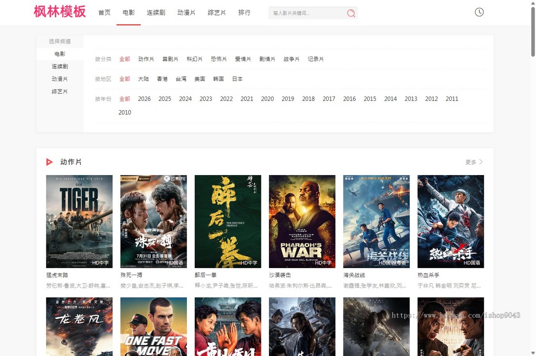Select 电影 in channel sidebar
The image size is (536, 356).
60,54
